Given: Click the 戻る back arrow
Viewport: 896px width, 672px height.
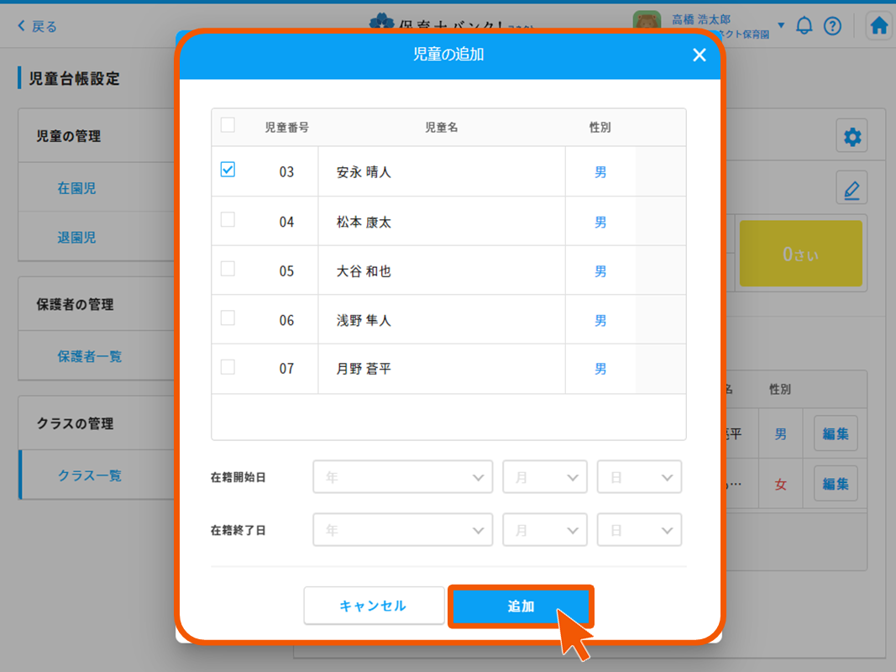Looking at the screenshot, I should 38,26.
